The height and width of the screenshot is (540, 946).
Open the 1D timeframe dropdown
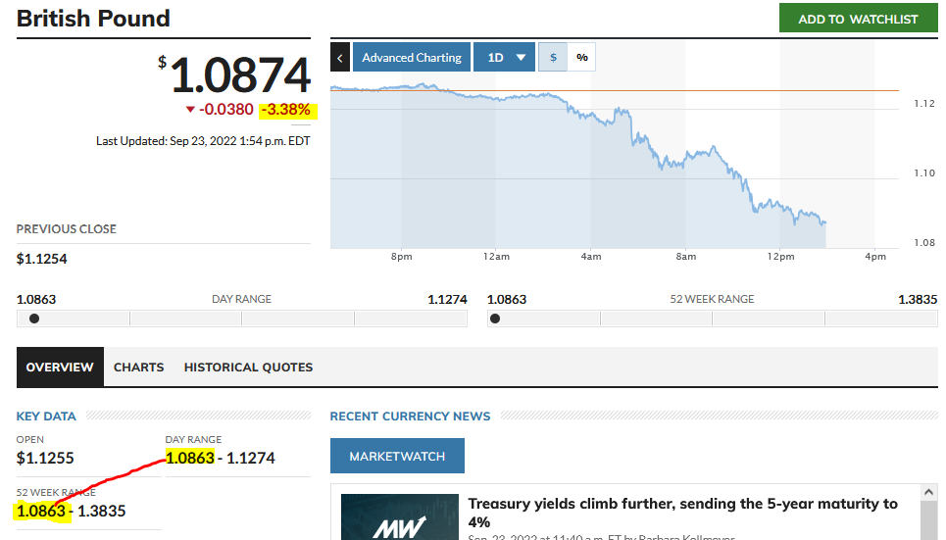(x=504, y=58)
